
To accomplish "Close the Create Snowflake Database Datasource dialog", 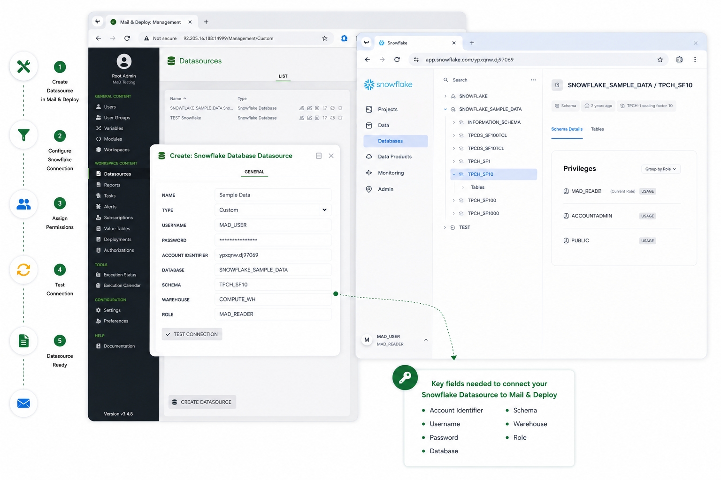I will point(331,156).
